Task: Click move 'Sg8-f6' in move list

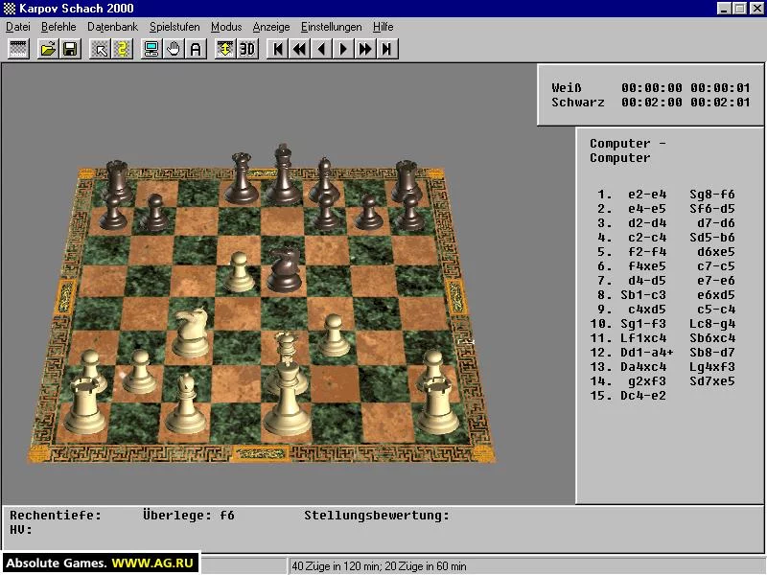Action: coord(712,195)
